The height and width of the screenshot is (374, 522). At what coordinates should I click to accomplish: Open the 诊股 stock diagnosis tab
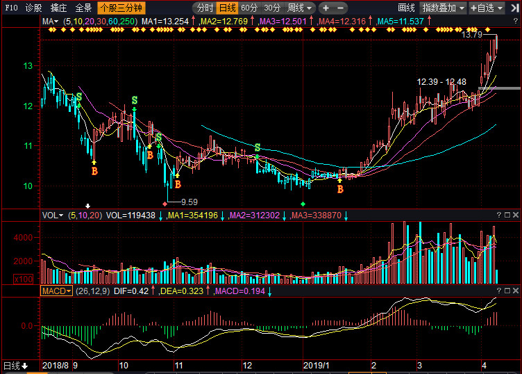[33, 8]
